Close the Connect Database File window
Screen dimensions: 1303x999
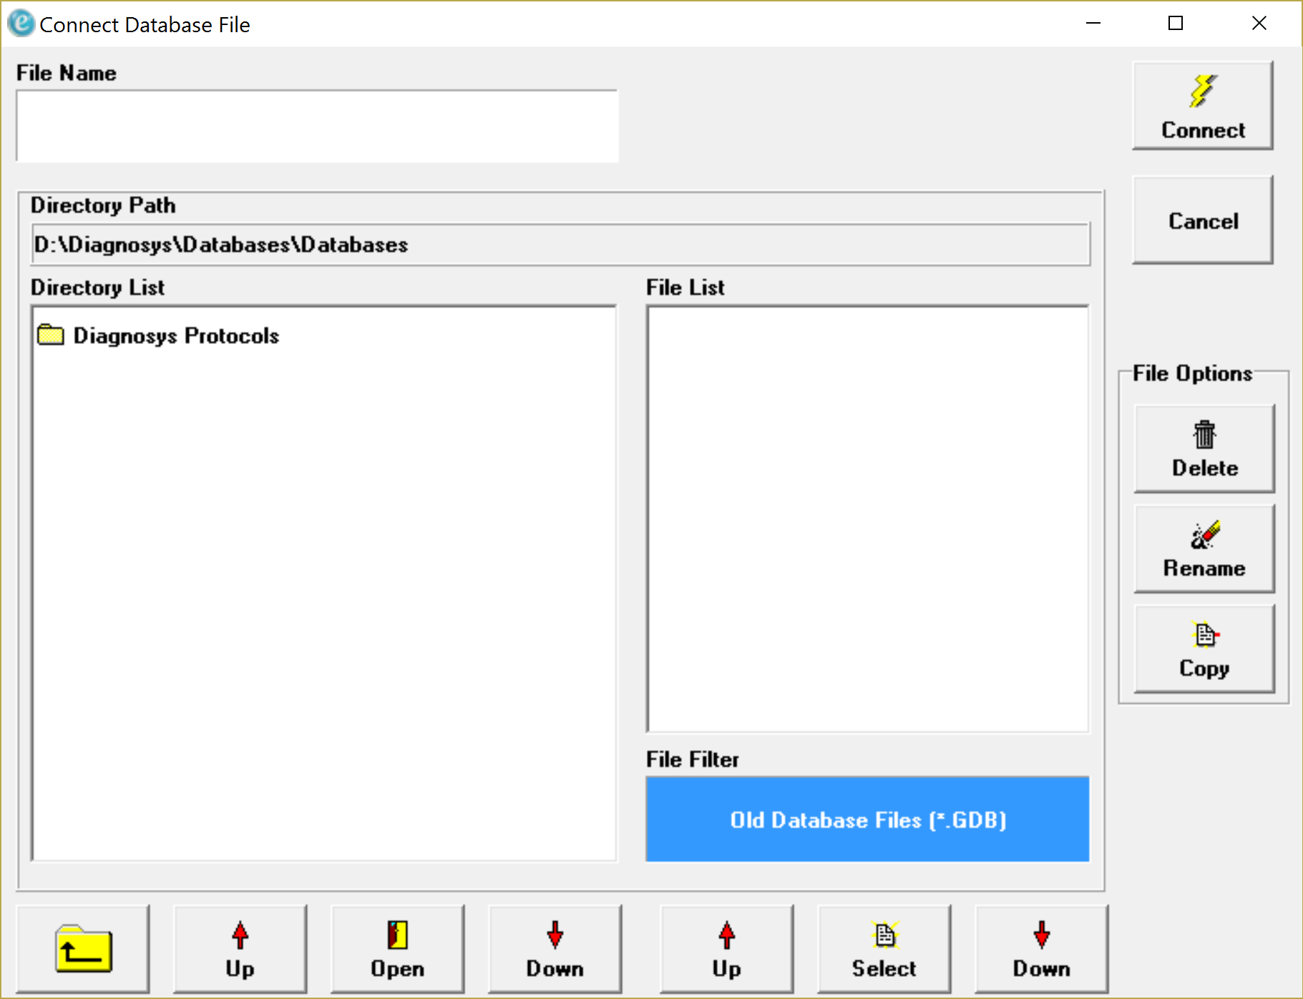1259,24
